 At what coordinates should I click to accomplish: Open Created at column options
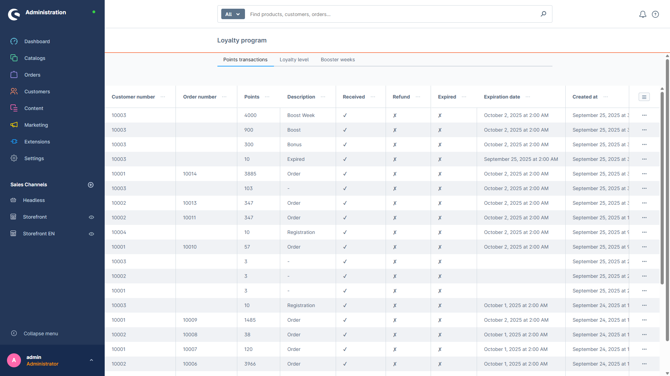606,97
